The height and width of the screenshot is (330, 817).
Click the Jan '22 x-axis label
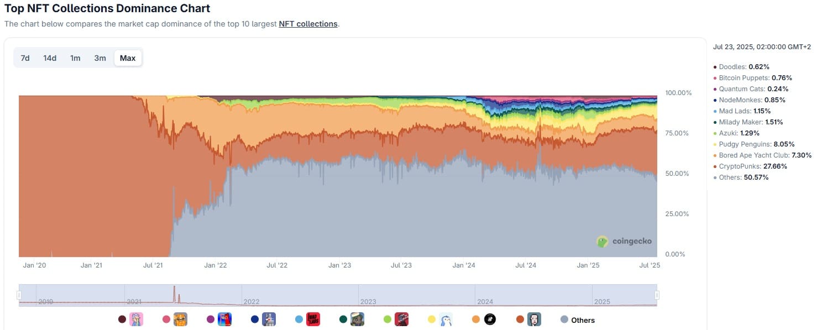click(x=216, y=265)
